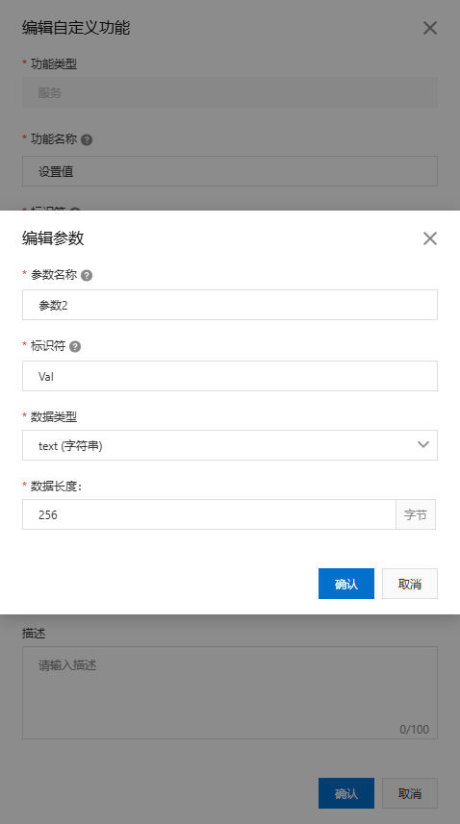
Task: Click the 数据类型 field label
Action: pos(54,416)
